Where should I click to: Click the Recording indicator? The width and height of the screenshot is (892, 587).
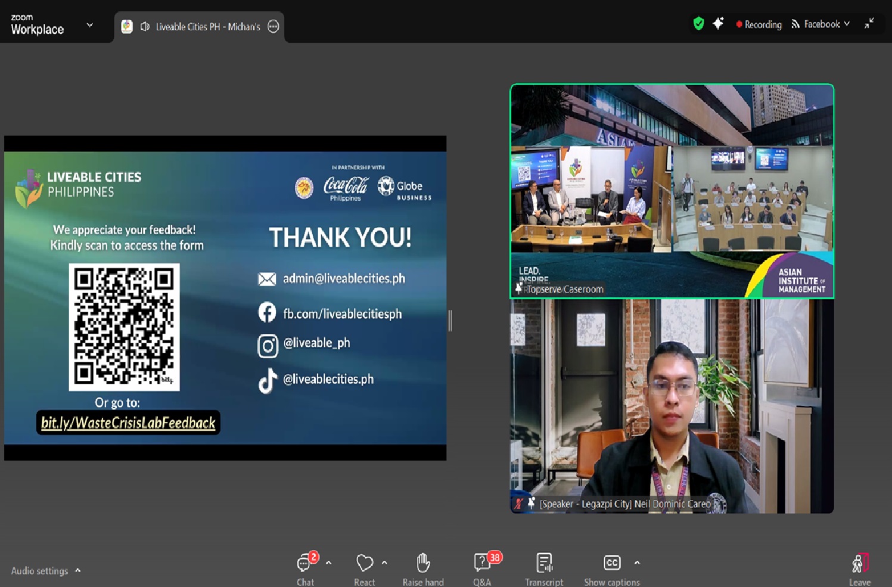pyautogui.click(x=759, y=24)
